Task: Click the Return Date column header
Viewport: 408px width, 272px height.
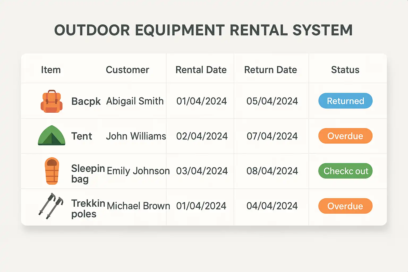Action: [x=270, y=70]
